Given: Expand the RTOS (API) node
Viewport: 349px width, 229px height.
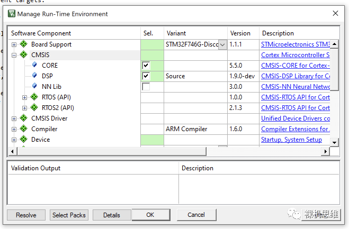Looking at the screenshot, I should point(25,98).
